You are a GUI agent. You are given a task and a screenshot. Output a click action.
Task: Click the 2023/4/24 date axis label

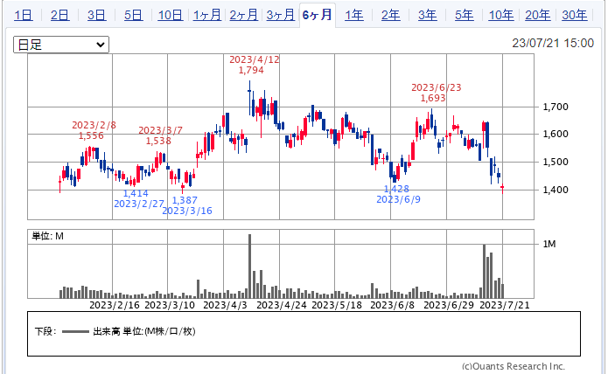coord(282,305)
